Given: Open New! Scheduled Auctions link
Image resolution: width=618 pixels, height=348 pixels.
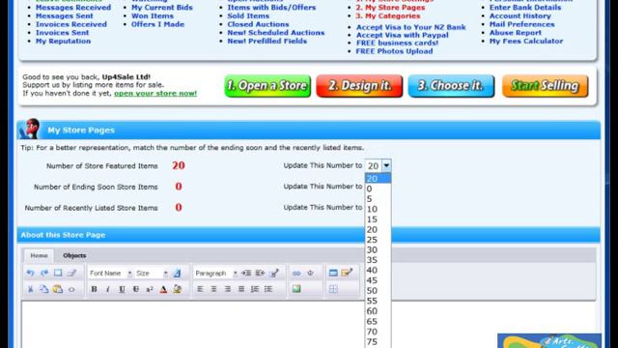Looking at the screenshot, I should (x=275, y=33).
